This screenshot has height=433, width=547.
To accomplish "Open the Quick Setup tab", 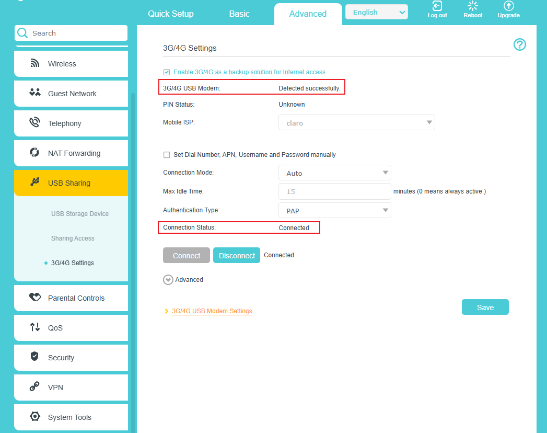I will point(170,14).
